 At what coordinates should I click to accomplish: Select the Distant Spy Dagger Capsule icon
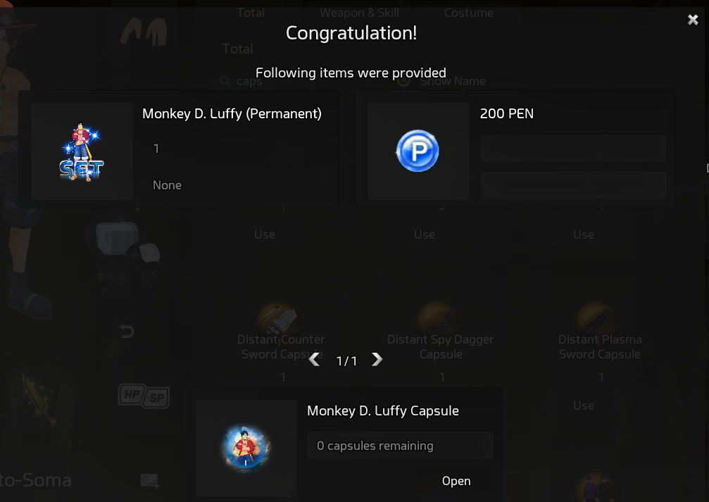[439, 319]
